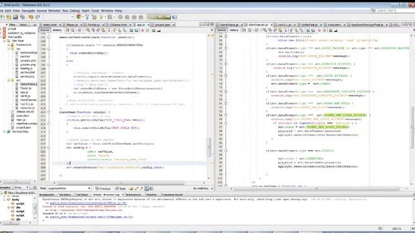Click the Find text input field

point(67,188)
